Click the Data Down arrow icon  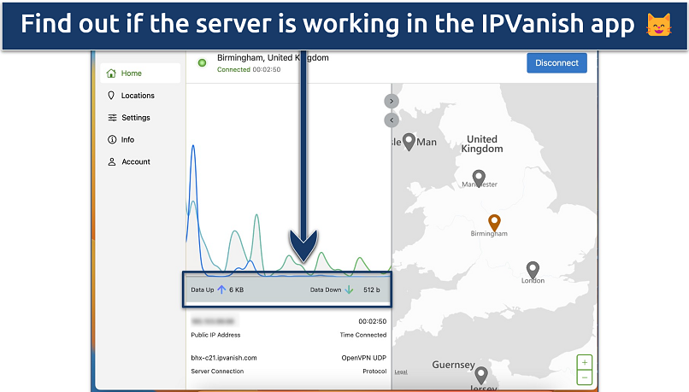click(349, 290)
